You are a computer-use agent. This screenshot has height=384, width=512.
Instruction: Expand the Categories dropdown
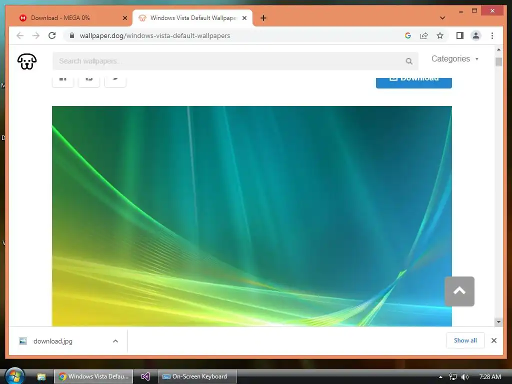click(454, 59)
